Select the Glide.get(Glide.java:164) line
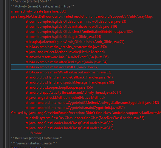161x148 pixels. (x=63, y=37)
